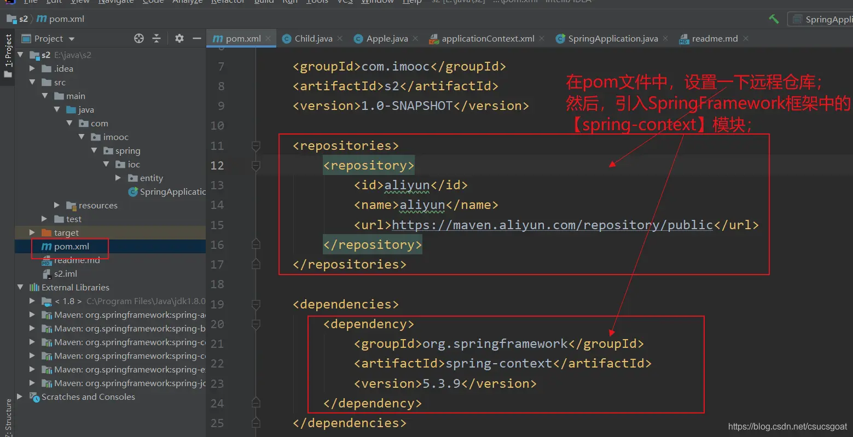Close the pom.xml editor tab

pos(268,38)
